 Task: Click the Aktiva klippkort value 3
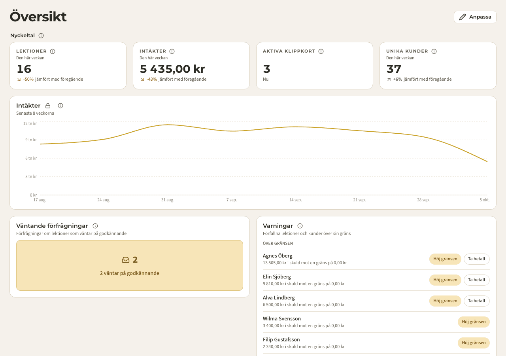point(267,69)
